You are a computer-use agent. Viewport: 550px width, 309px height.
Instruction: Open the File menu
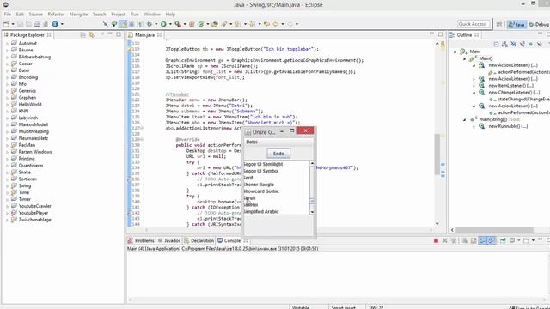click(x=8, y=15)
